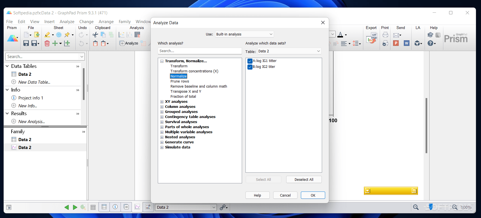The height and width of the screenshot is (218, 481).
Task: Uncheck the A:log IG1 titter data set
Action: coord(250,61)
